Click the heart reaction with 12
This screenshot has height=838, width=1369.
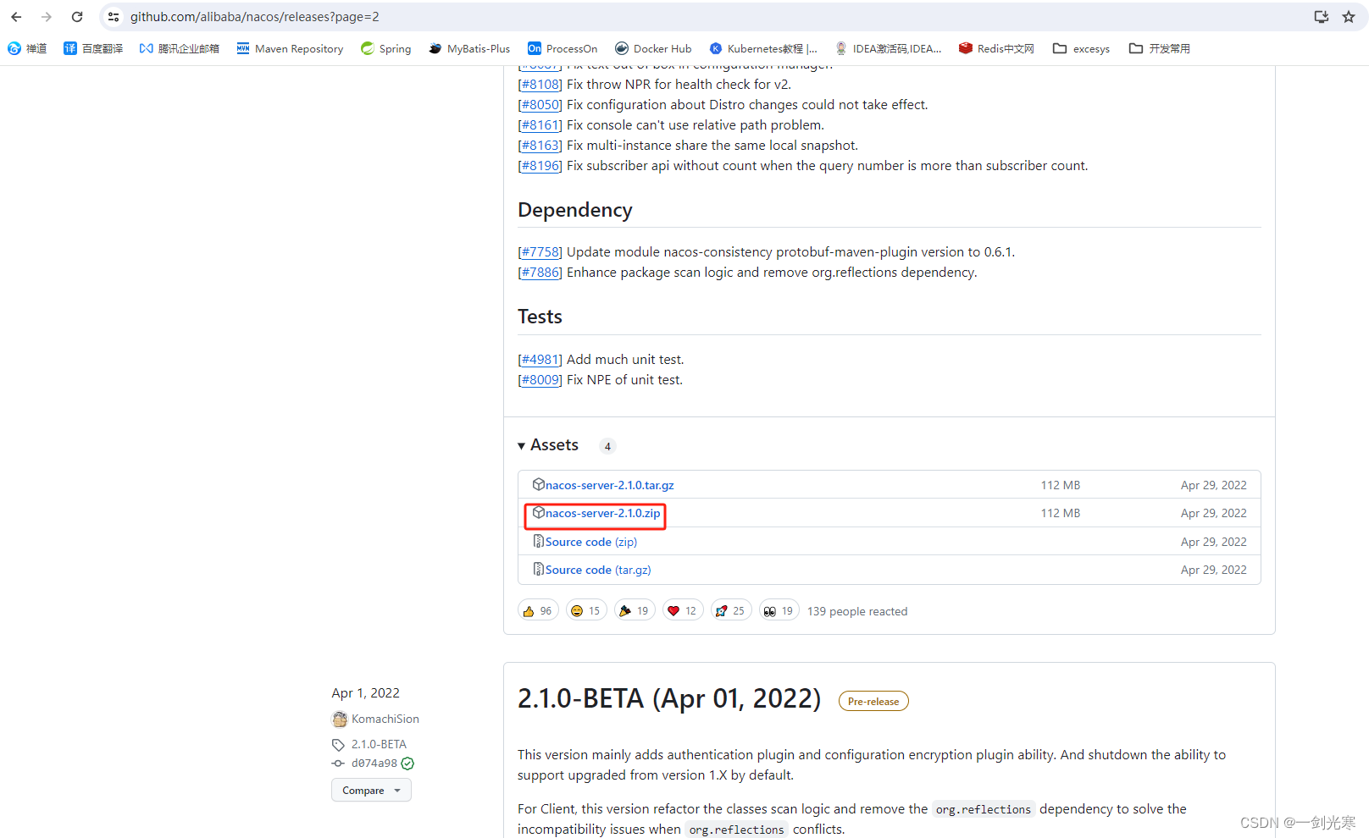[683, 610]
